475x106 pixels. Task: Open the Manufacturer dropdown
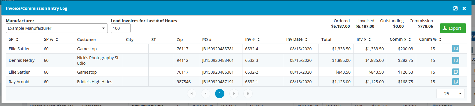(57, 28)
